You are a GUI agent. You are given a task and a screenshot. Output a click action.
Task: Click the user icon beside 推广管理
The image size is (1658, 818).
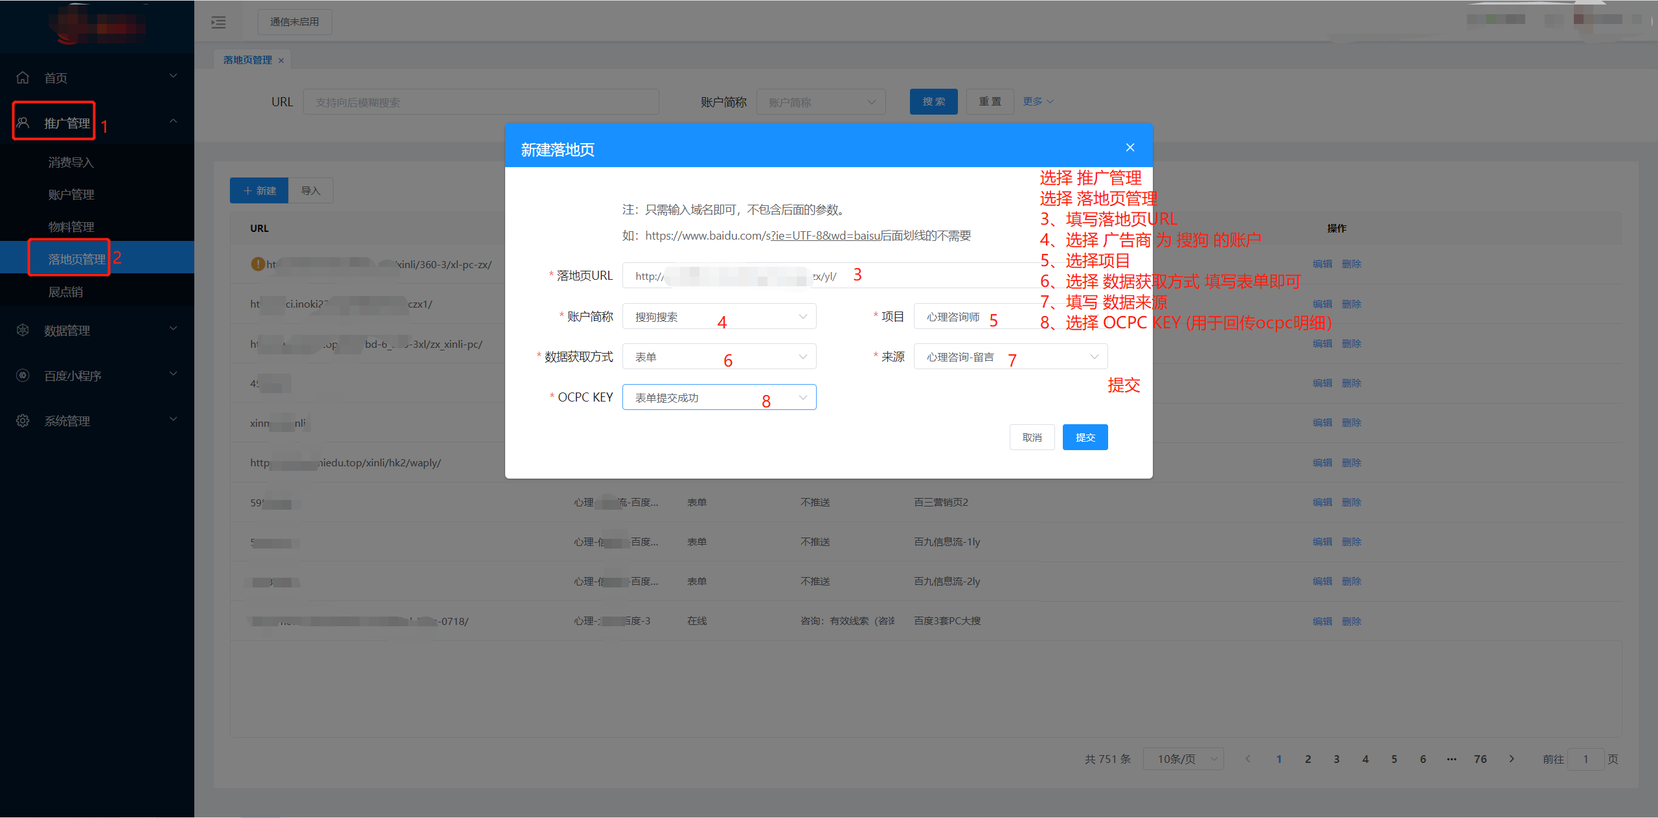[x=23, y=122]
